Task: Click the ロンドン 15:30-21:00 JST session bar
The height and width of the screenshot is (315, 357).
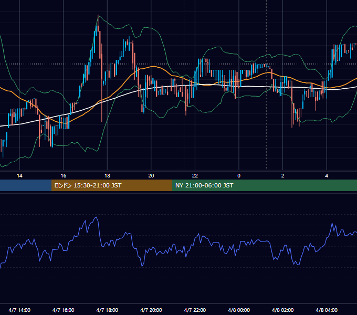Action: tap(111, 185)
